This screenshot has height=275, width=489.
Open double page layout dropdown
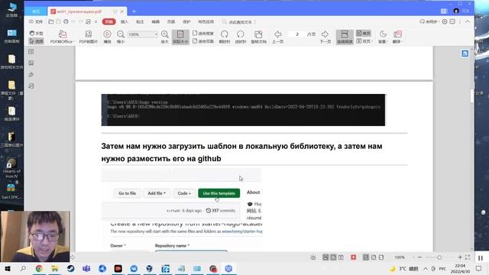pyautogui.click(x=364, y=40)
